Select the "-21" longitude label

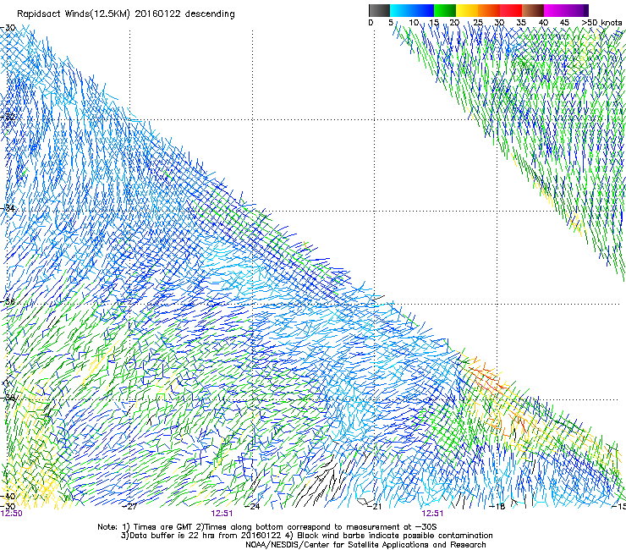coord(375,507)
